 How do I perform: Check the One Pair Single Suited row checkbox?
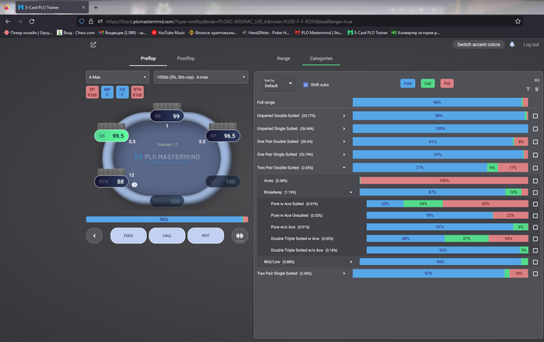click(x=535, y=155)
